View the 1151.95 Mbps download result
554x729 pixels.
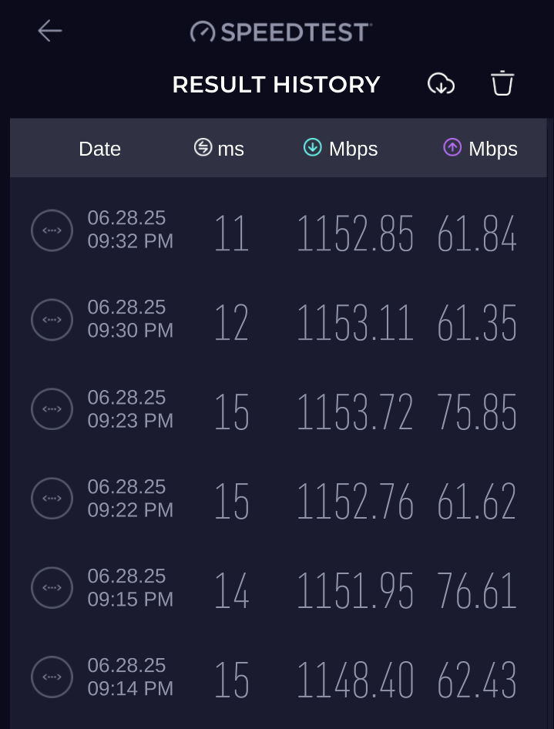point(355,590)
